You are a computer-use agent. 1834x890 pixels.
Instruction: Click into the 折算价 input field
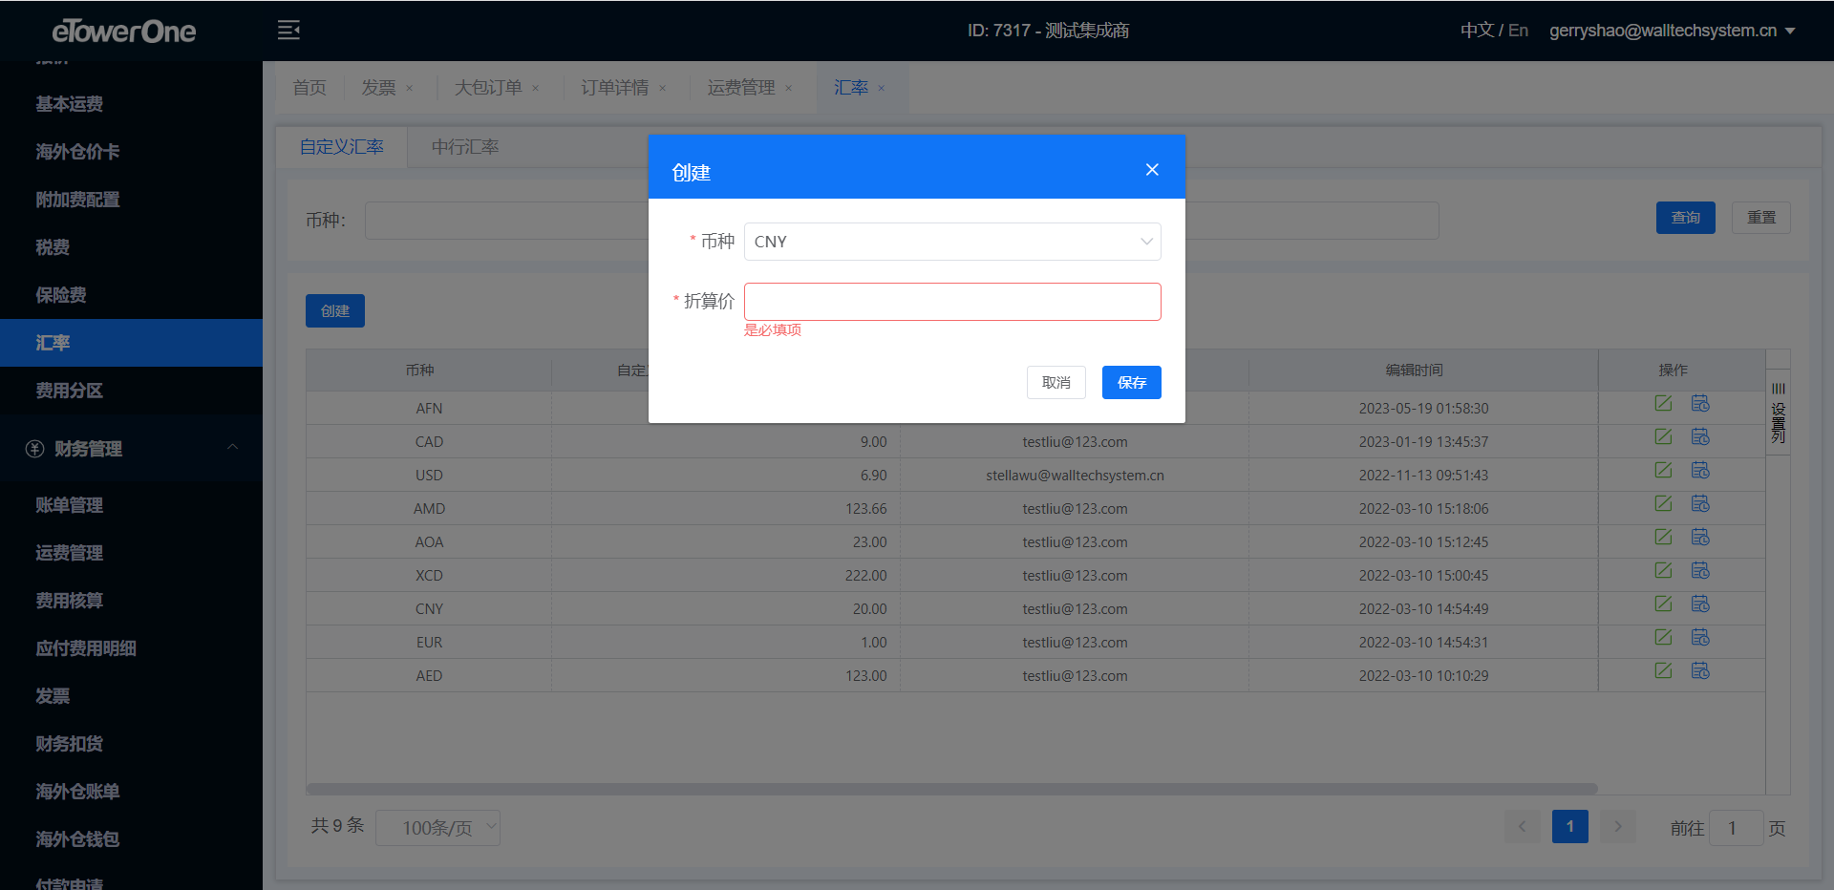[x=951, y=302]
